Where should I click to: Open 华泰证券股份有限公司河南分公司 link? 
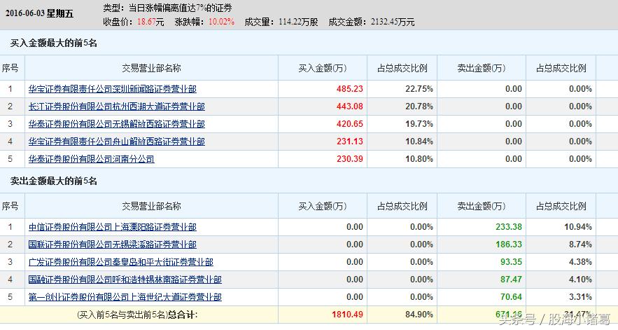click(92, 159)
